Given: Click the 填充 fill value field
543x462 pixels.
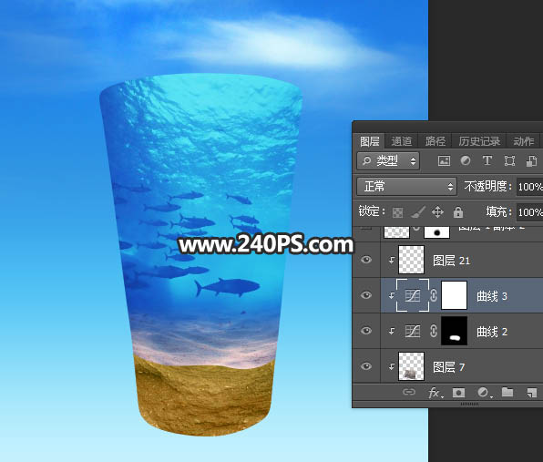Looking at the screenshot, I should coord(529,212).
